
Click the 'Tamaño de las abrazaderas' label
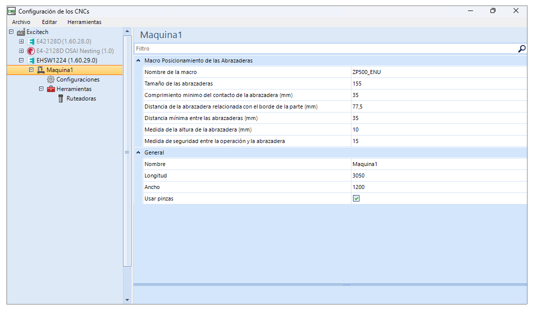[x=178, y=84]
